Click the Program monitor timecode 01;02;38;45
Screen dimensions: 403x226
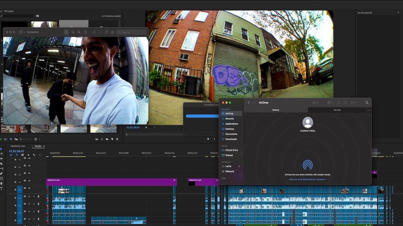click(133, 127)
